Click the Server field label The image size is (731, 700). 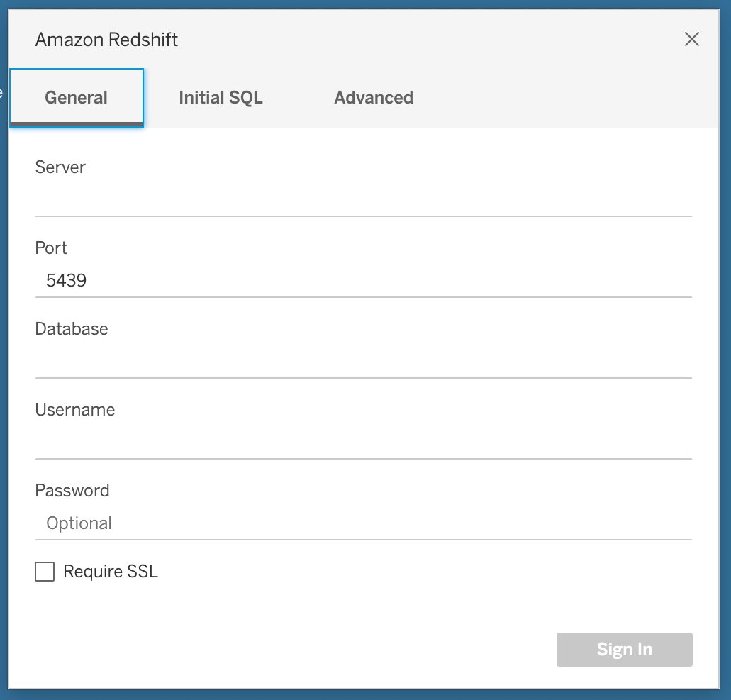click(60, 167)
